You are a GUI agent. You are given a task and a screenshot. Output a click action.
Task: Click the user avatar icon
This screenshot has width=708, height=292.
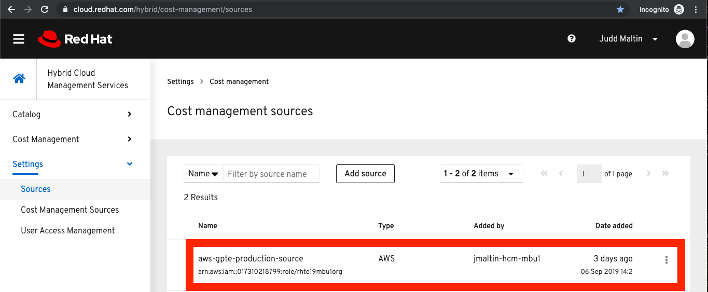click(685, 39)
